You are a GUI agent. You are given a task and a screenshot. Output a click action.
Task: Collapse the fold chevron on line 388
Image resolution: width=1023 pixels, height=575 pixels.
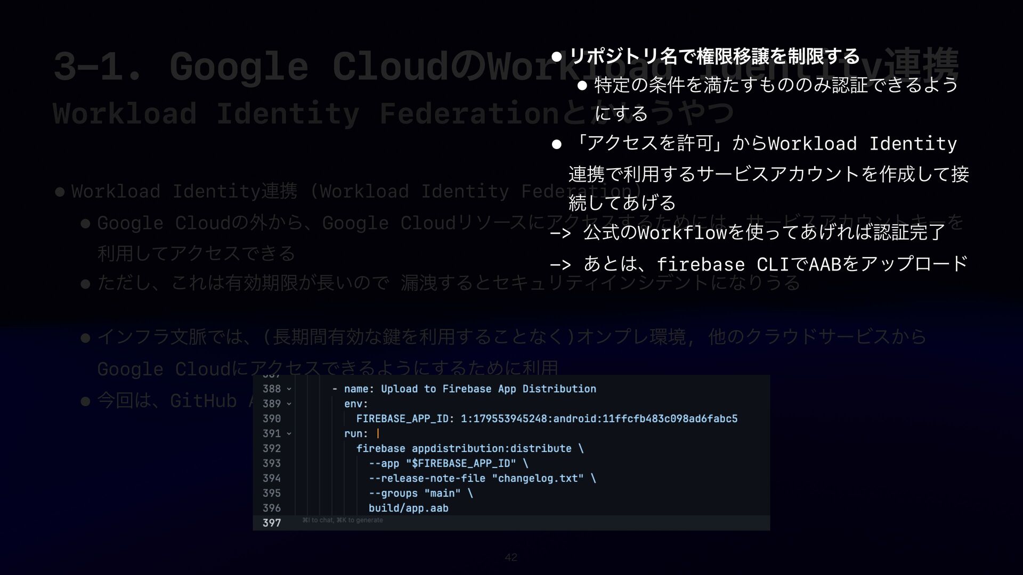pyautogui.click(x=289, y=389)
